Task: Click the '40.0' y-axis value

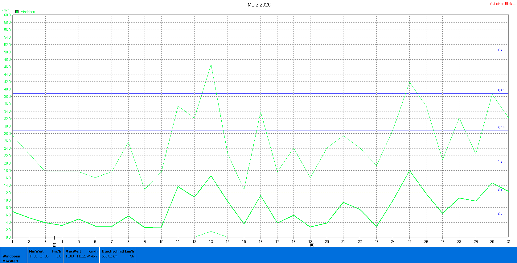Action: (x=7, y=89)
